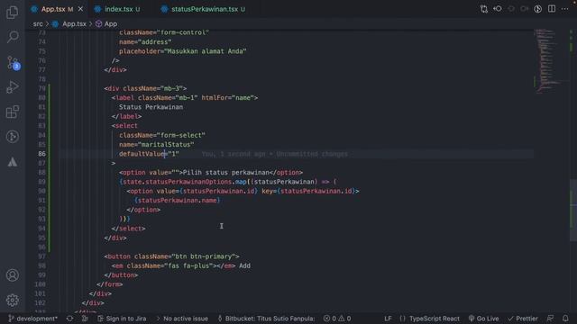Click the Synchronize Changes status bar icon
The width and height of the screenshot is (577, 324).
69,319
